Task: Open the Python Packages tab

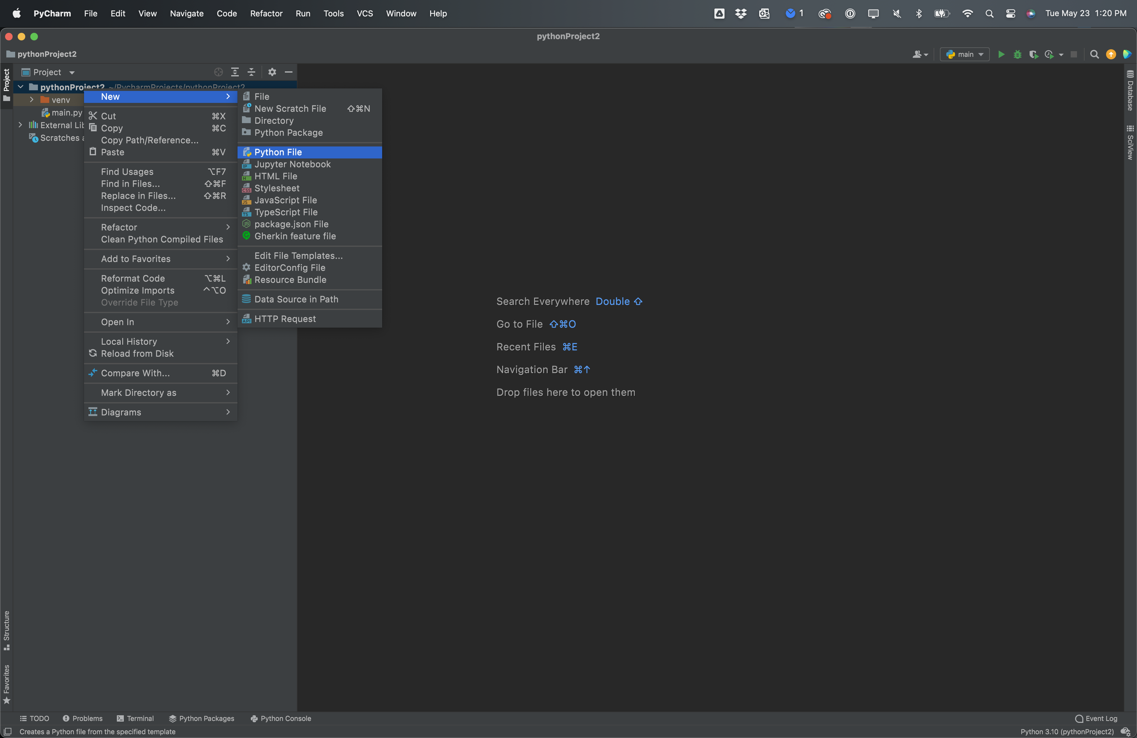Action: (x=202, y=718)
